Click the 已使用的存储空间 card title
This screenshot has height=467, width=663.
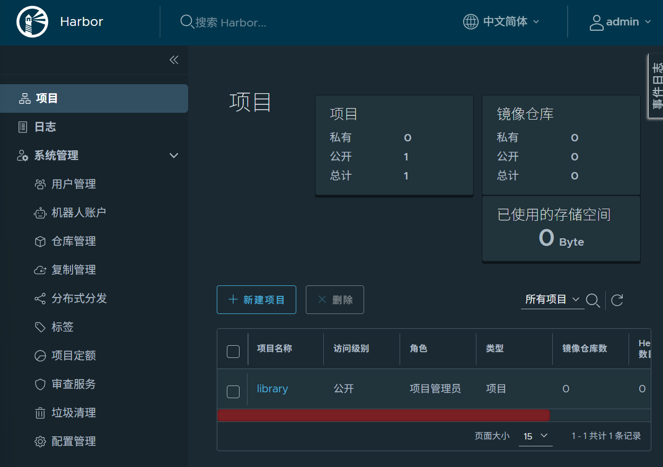pos(554,214)
